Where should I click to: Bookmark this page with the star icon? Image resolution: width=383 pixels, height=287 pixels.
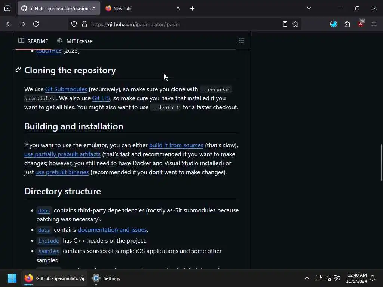point(295,24)
